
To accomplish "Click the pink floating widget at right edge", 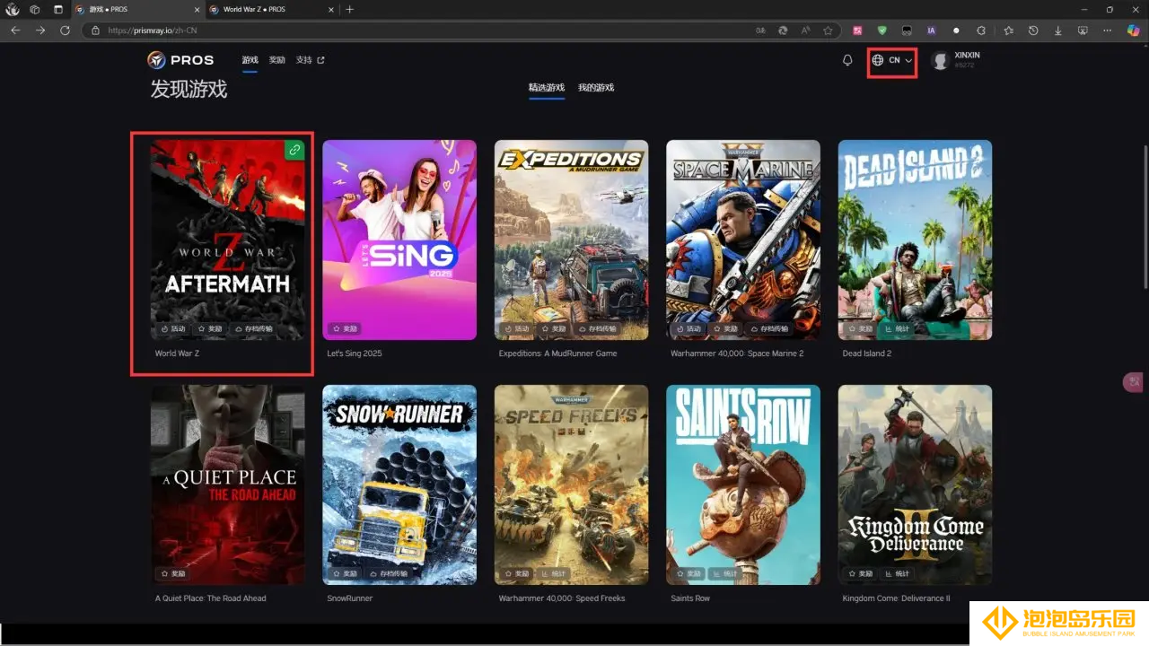I will [x=1134, y=382].
